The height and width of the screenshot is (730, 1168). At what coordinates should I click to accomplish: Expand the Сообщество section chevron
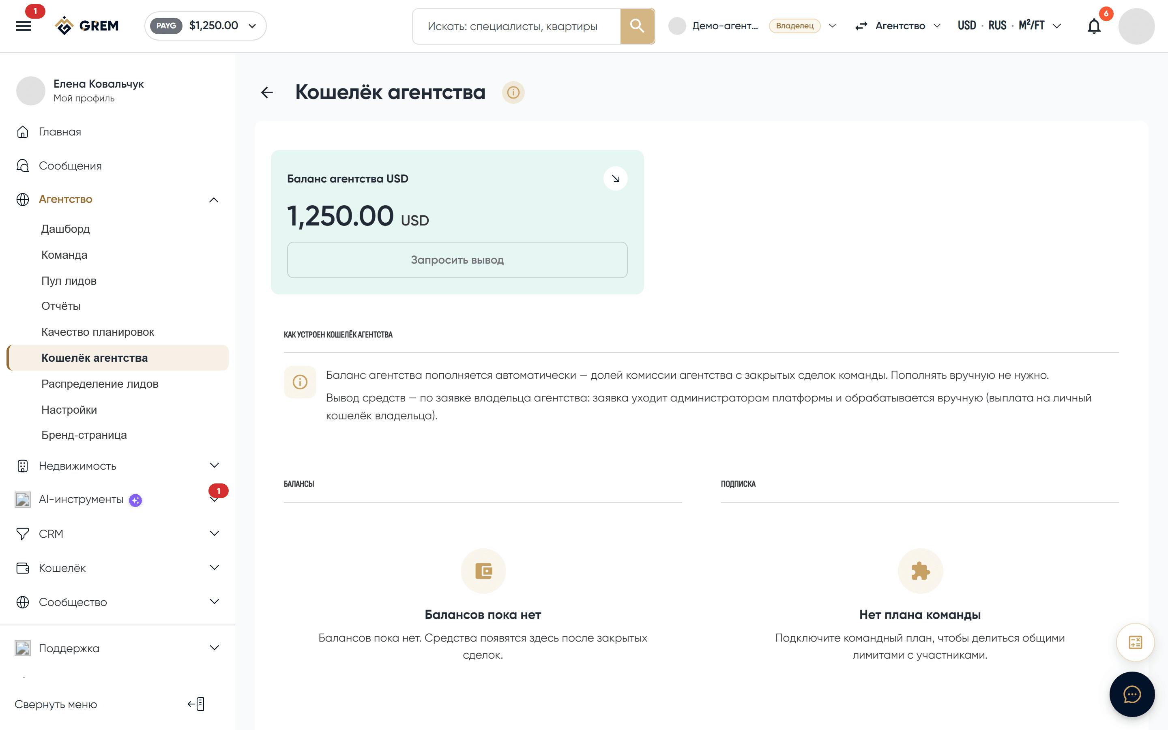[214, 601]
